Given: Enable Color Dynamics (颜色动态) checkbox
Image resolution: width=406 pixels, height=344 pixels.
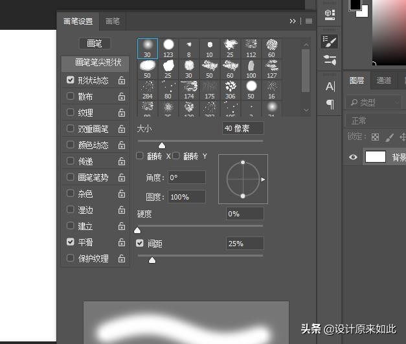Looking at the screenshot, I should coord(70,144).
